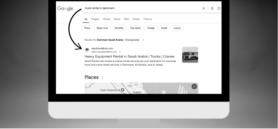This screenshot has height=129, width=278.
Task: Start voice search with microphone icon
Action: point(212,8)
